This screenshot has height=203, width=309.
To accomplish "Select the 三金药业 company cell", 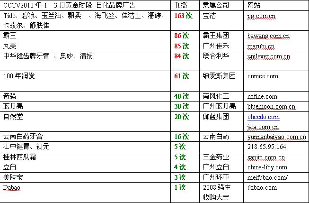I will click(x=216, y=157).
